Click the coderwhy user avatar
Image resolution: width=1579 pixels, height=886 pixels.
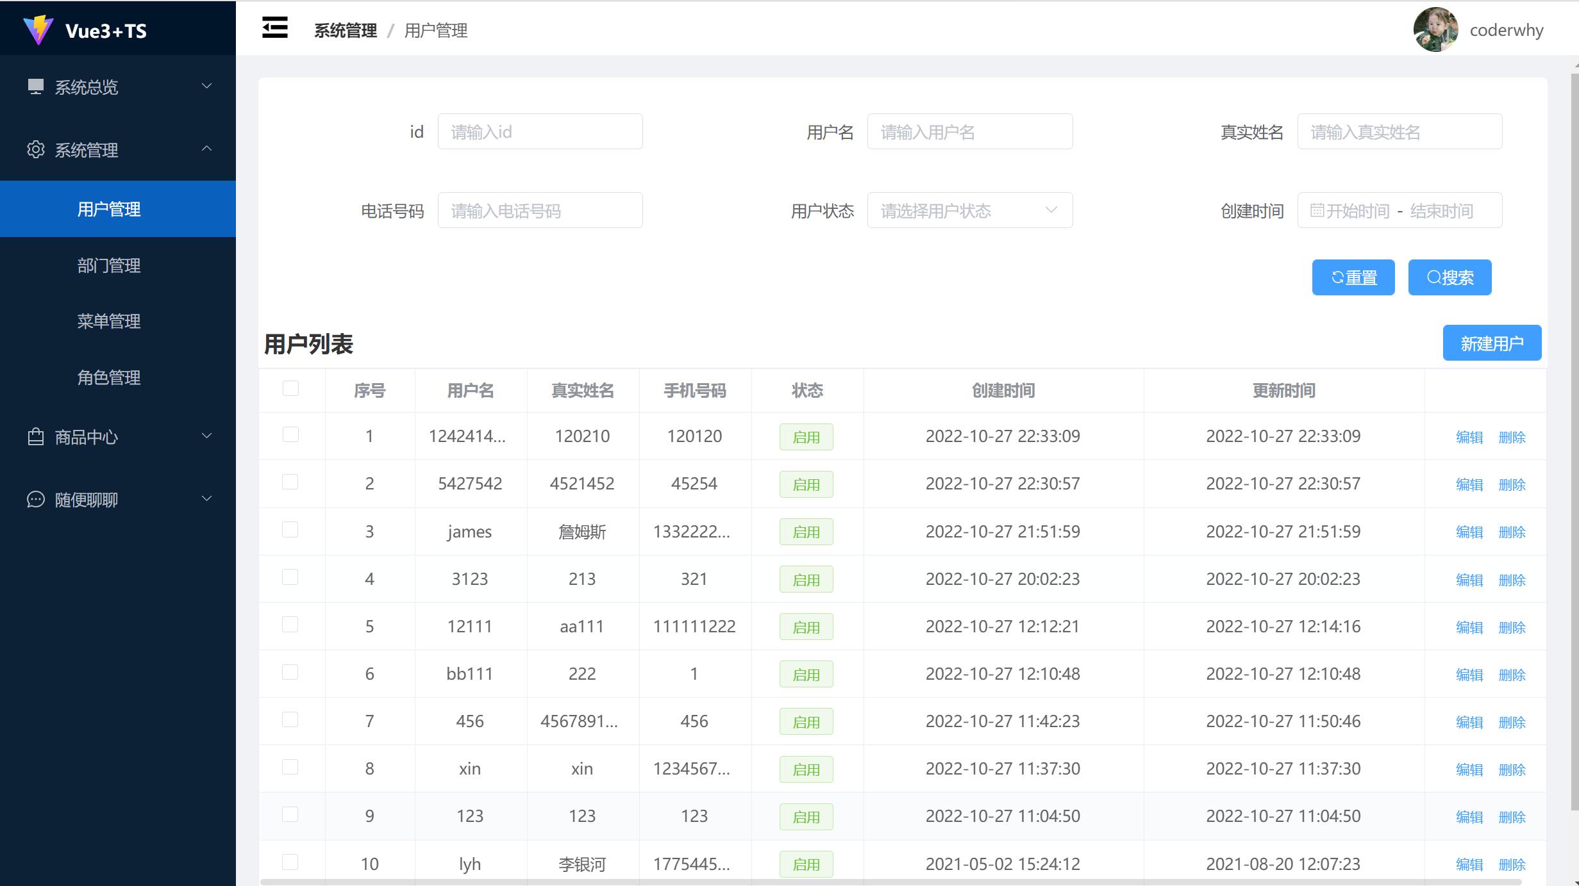[x=1435, y=29]
